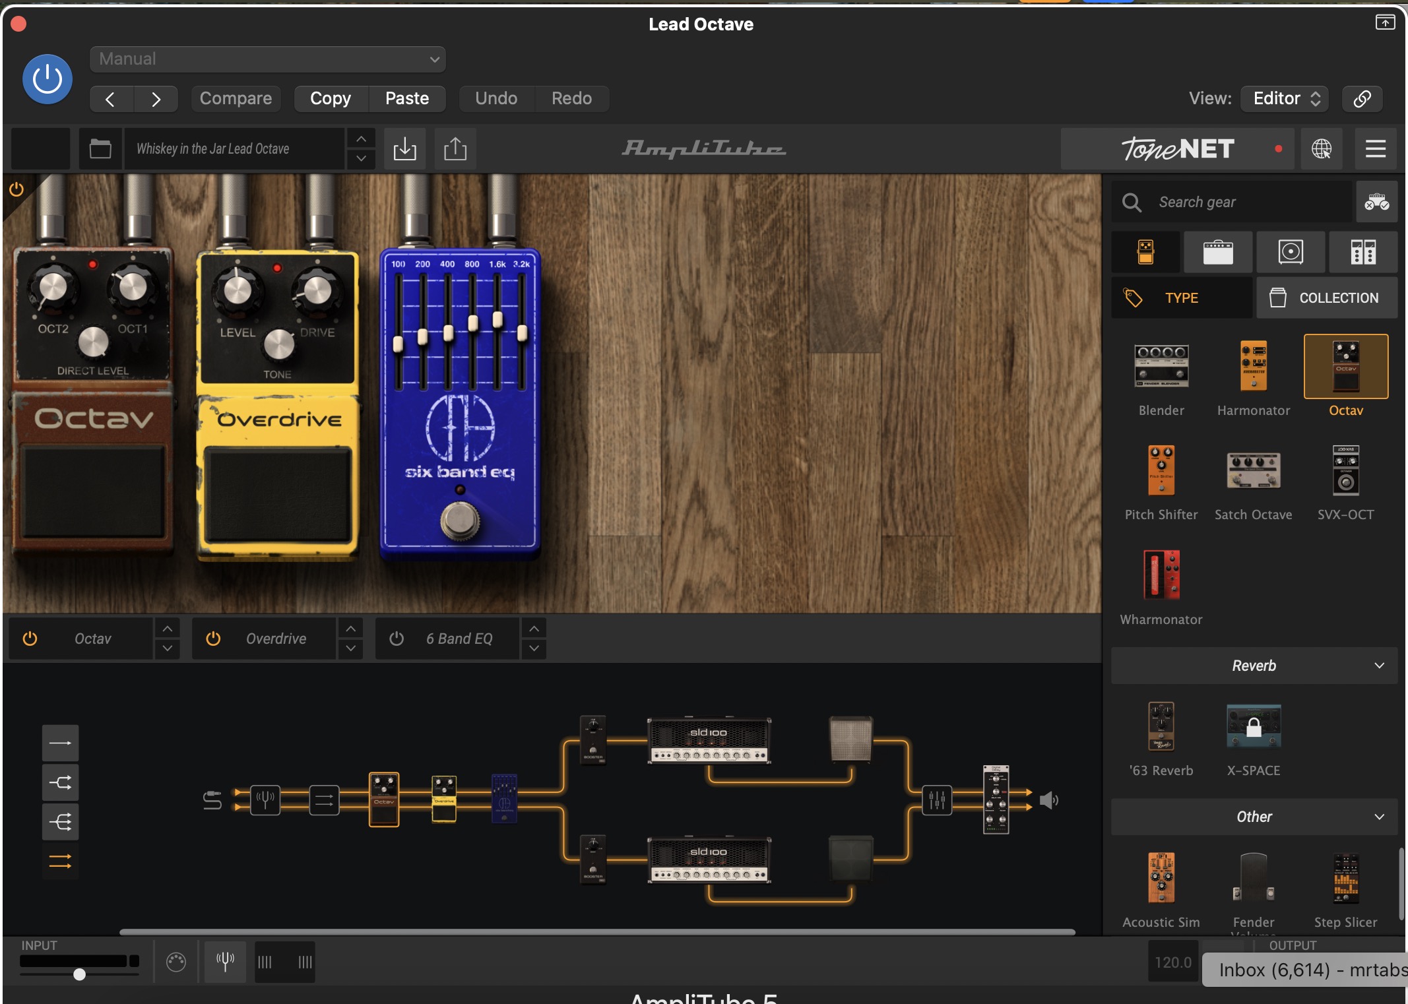Image resolution: width=1408 pixels, height=1004 pixels.
Task: Open the View Editor dropdown
Action: point(1285,99)
